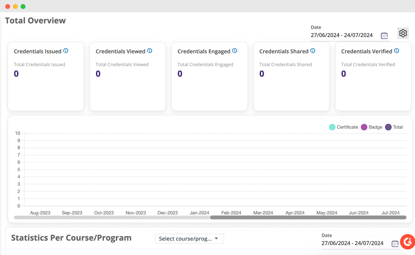This screenshot has width=415, height=255.
Task: Select the Mar-2024 axis label
Action: [263, 213]
